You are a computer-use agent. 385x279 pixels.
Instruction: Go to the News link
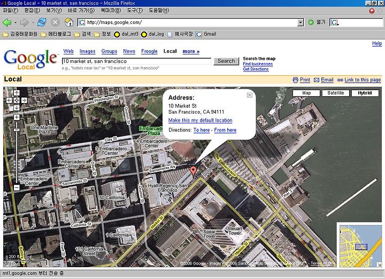(129, 51)
